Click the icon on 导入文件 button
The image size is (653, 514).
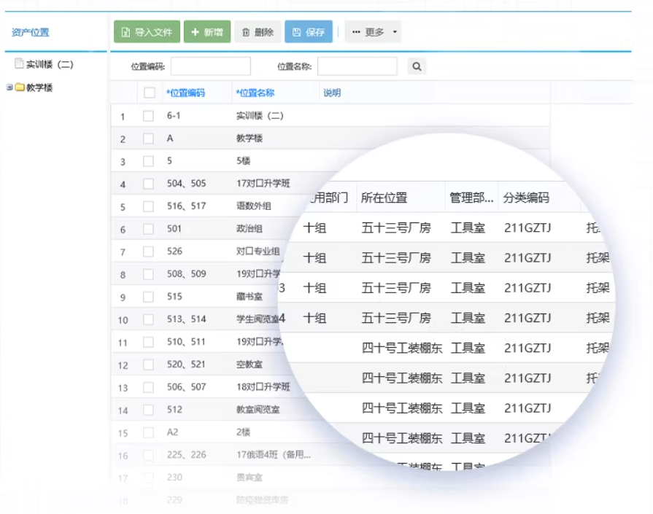(125, 32)
